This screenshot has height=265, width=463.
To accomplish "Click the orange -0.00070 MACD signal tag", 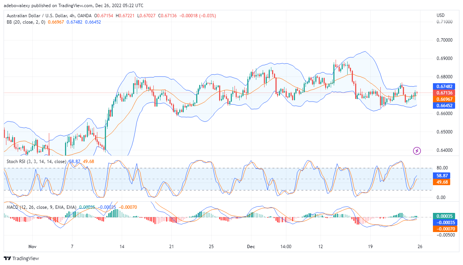I will click(445, 229).
